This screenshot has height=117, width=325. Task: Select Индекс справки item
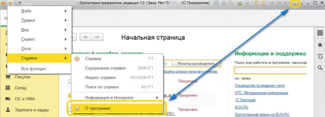point(117,78)
